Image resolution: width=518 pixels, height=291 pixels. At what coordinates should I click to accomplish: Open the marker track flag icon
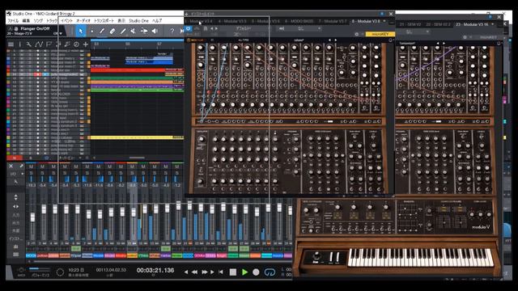49,44
